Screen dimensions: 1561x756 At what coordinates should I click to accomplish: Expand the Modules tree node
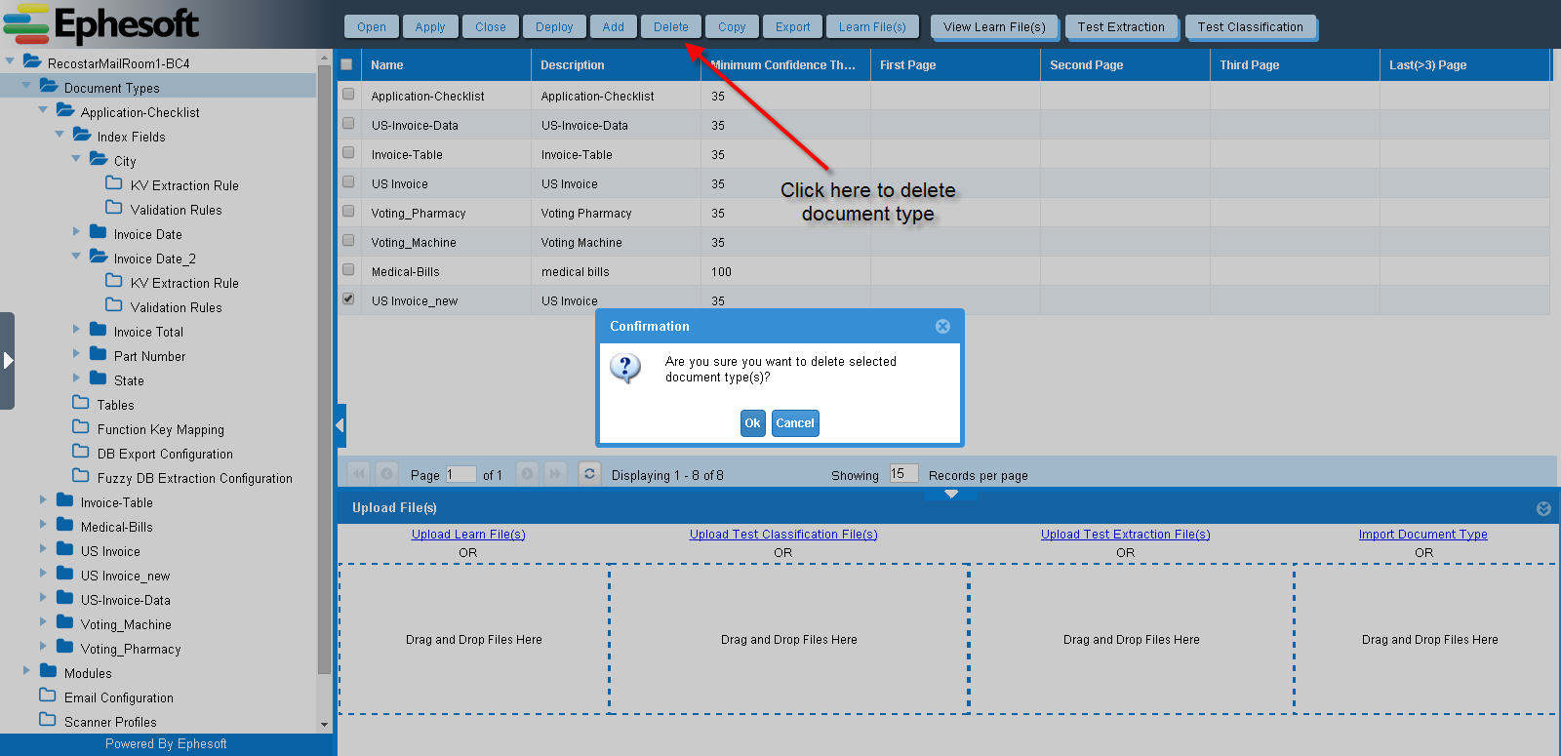26,671
